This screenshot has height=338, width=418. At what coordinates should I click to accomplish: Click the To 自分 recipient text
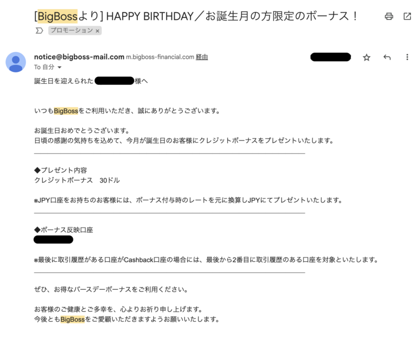pyautogui.click(x=44, y=67)
